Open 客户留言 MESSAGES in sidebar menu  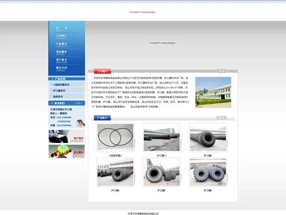(62, 61)
